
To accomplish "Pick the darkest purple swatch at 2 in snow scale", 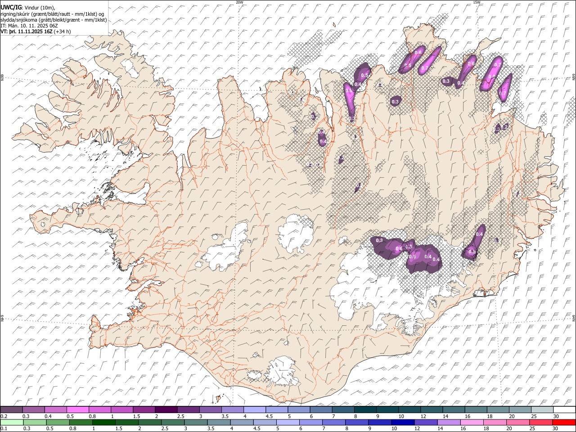I will coord(166,409).
